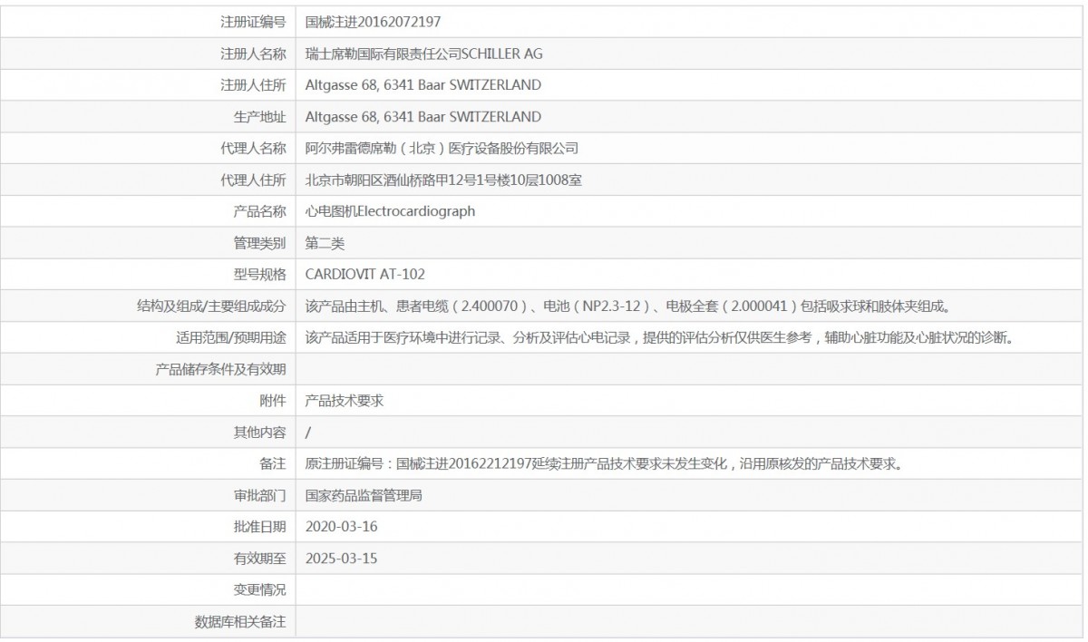
Task: Click the registration number 国械注进20162072197
Action: 374,21
